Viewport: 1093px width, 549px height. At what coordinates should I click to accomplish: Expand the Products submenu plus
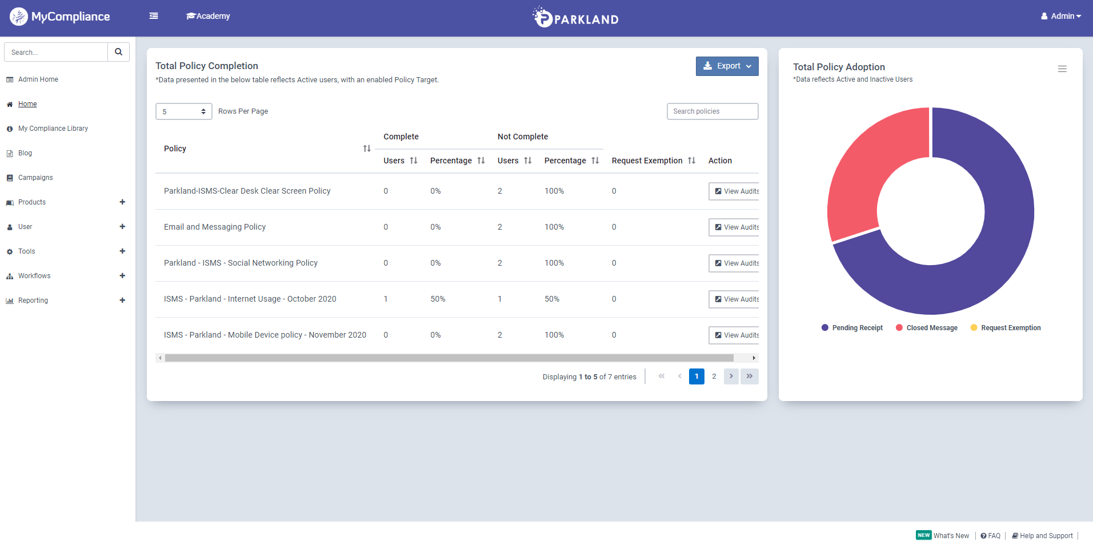coord(122,202)
